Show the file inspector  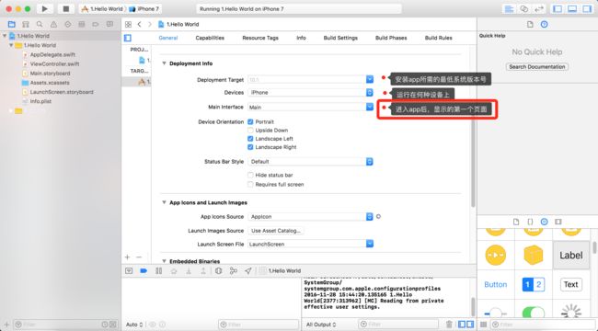coord(530,25)
